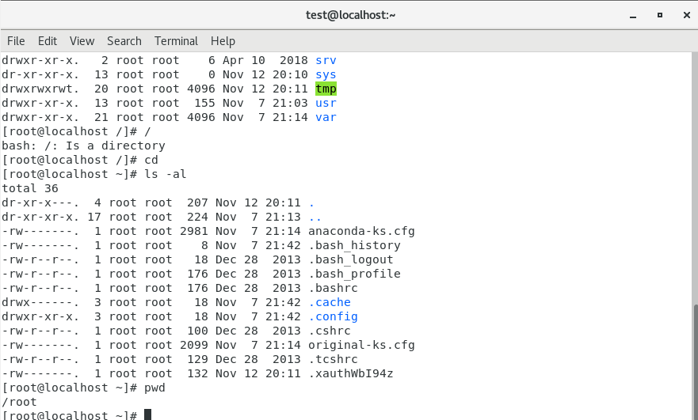Minimize the terminal window

pyautogui.click(x=633, y=16)
